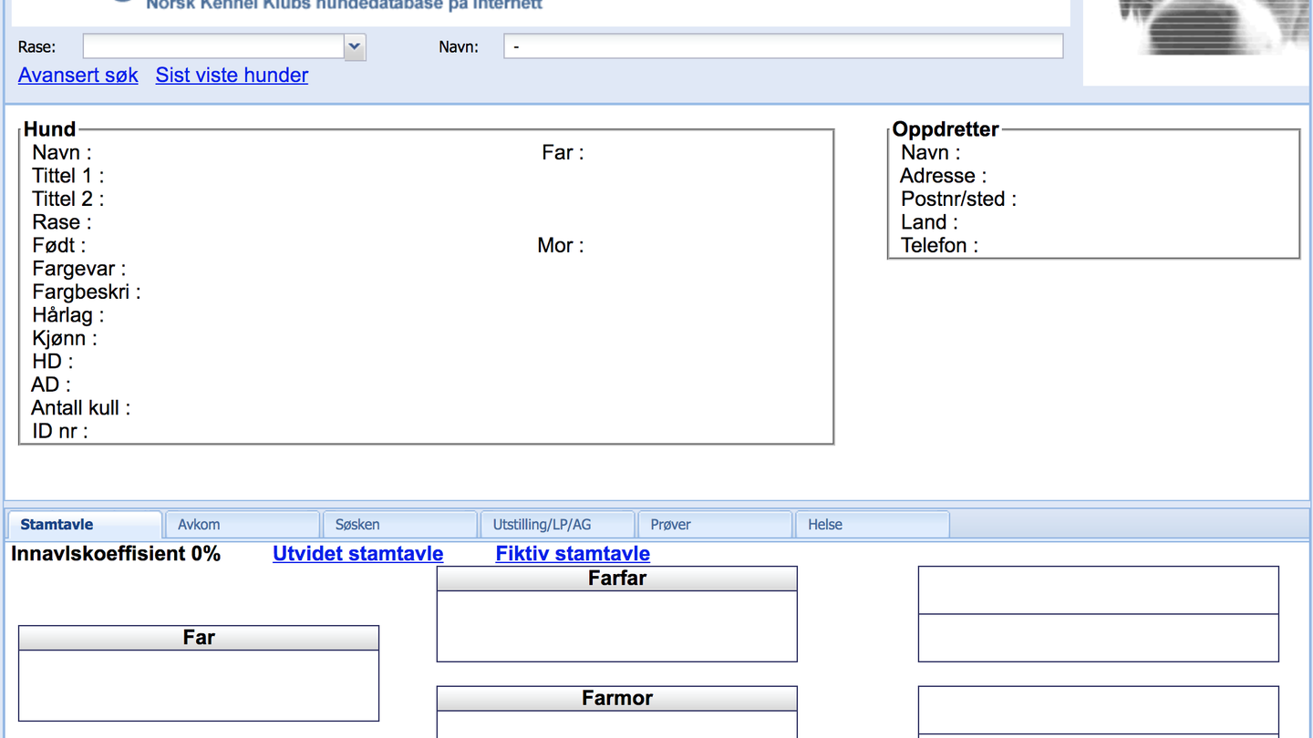The width and height of the screenshot is (1313, 738).
Task: Click the empty cell below the Farfar header
Action: point(617,626)
